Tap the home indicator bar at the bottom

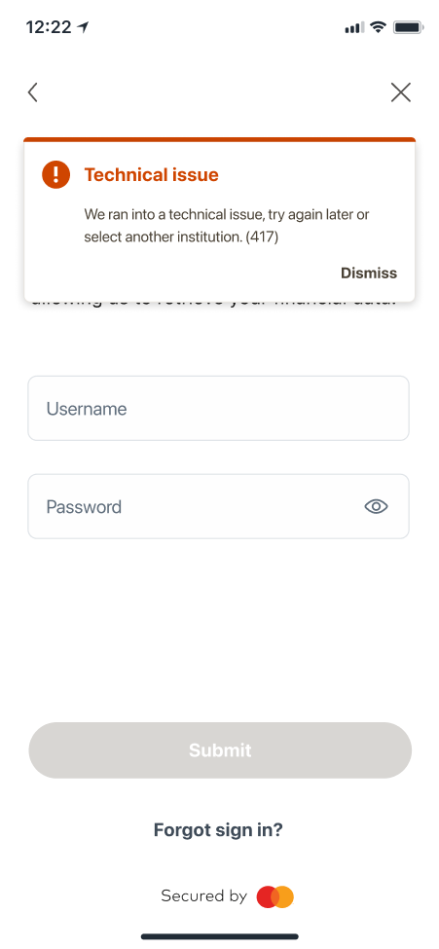220,937
